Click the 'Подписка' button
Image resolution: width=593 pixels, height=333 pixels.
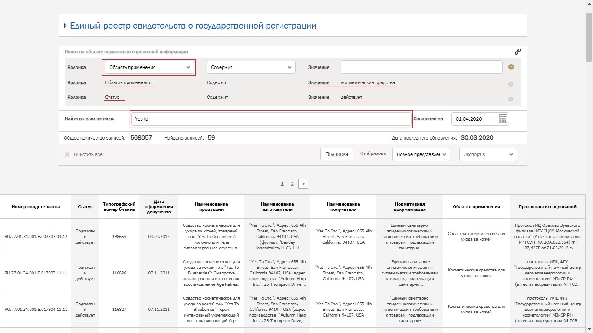tap(336, 154)
